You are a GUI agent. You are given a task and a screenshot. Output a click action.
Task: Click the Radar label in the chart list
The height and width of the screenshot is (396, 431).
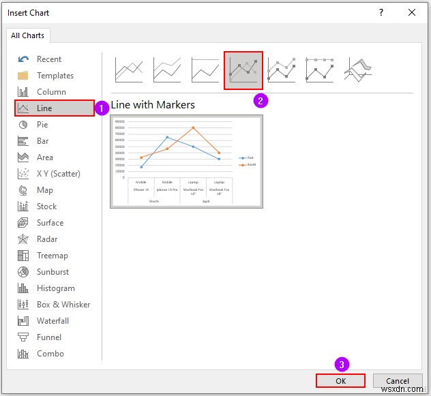[x=47, y=239]
